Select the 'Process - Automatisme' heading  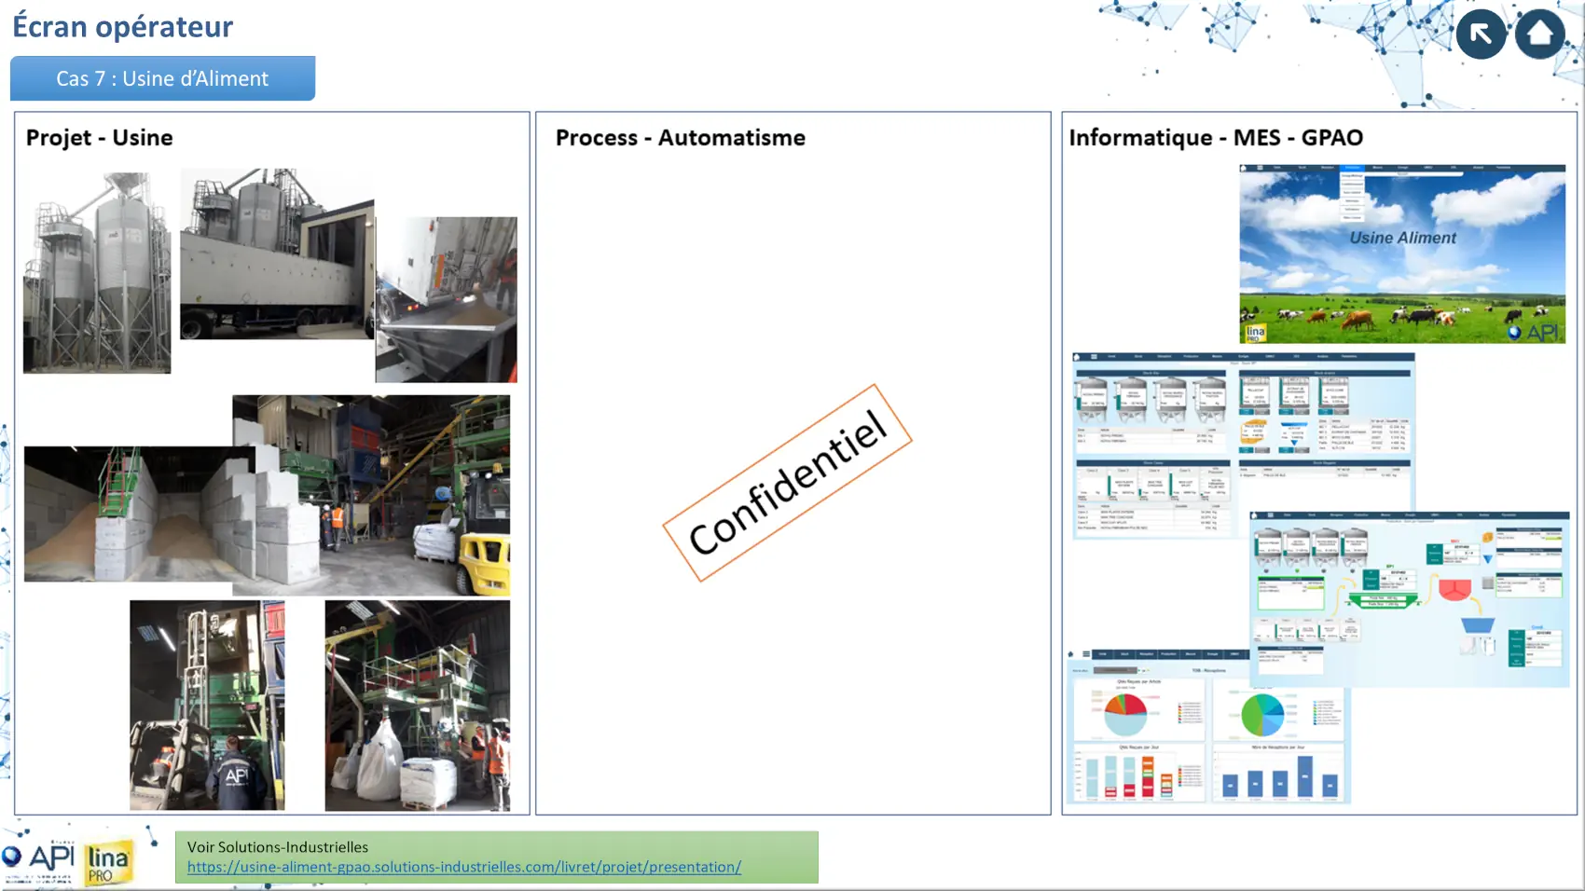(x=680, y=138)
